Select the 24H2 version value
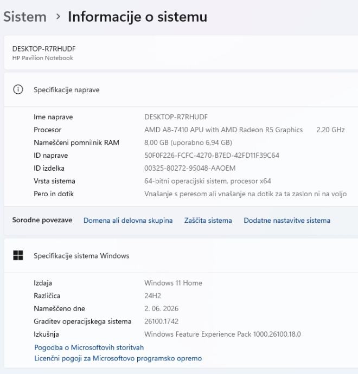Viewport: 358px width, 374px height. click(153, 296)
